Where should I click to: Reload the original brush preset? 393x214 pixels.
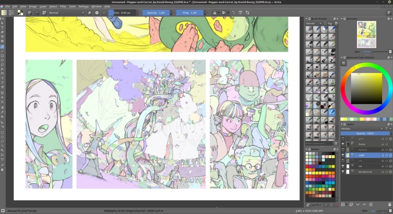(x=104, y=13)
